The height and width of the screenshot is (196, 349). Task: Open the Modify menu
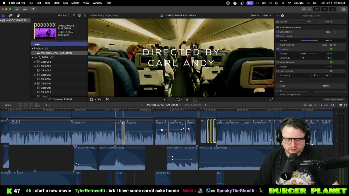(75, 3)
